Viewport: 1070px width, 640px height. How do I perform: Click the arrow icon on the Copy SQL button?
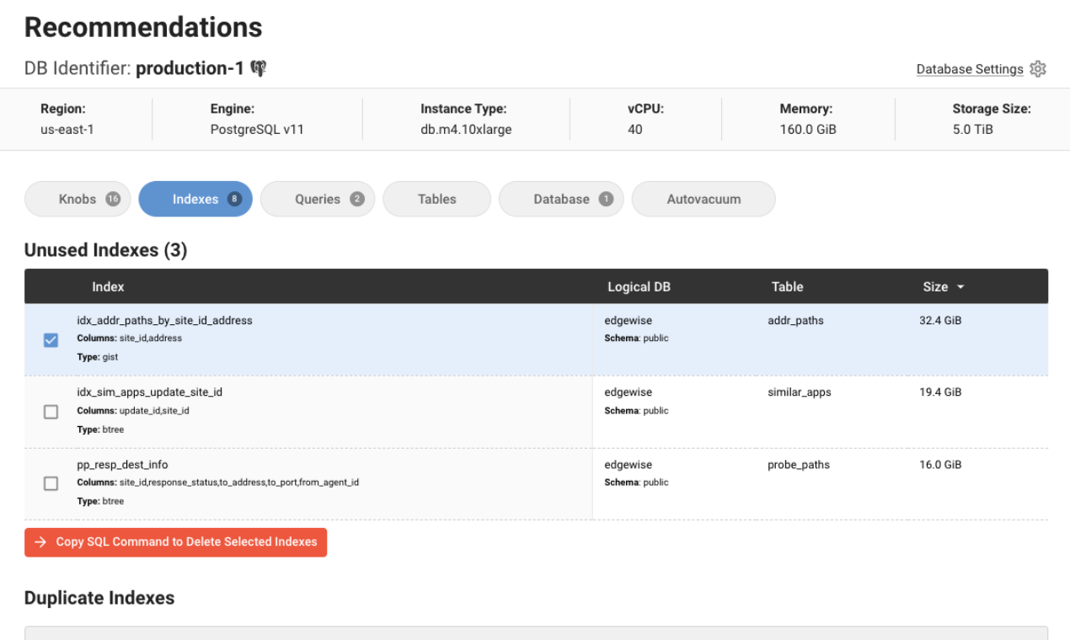click(x=40, y=542)
